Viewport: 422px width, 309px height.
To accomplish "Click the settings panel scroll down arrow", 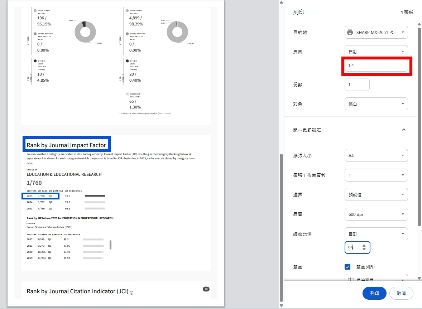I will (x=419, y=278).
